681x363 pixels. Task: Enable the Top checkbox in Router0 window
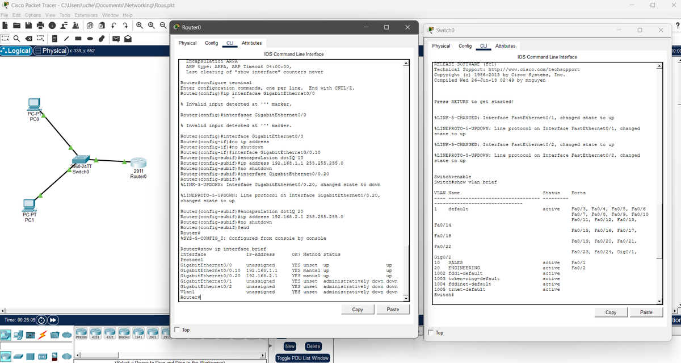[x=178, y=330]
